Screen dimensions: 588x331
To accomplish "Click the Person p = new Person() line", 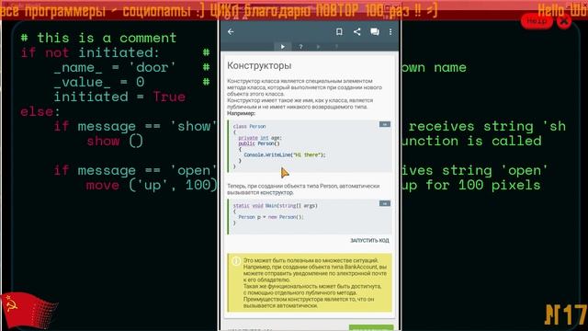I will [271, 217].
